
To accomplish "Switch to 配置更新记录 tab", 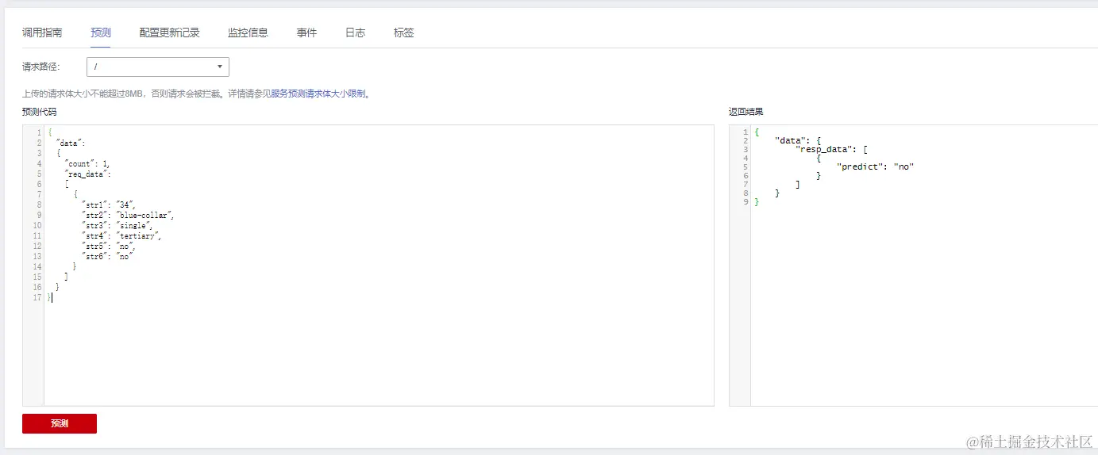I will 169,32.
